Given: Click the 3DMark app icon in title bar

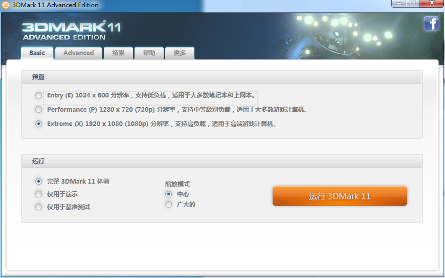Looking at the screenshot, I should 6,5.
